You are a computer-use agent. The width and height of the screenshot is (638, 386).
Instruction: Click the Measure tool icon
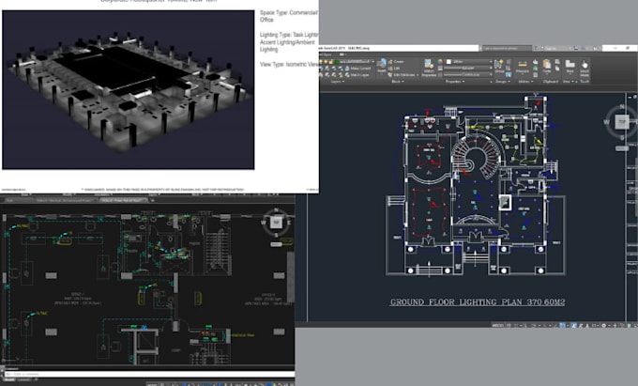[522, 66]
